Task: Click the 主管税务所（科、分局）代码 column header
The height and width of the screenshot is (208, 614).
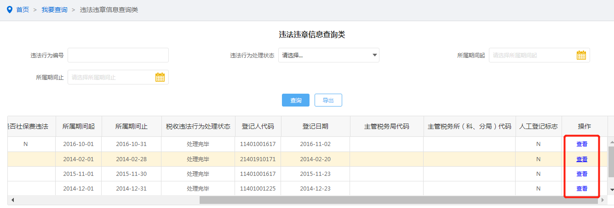Action: click(x=470, y=126)
